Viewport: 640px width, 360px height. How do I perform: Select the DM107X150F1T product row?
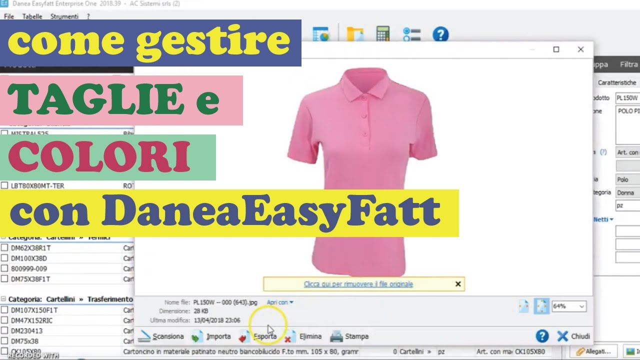(67, 310)
